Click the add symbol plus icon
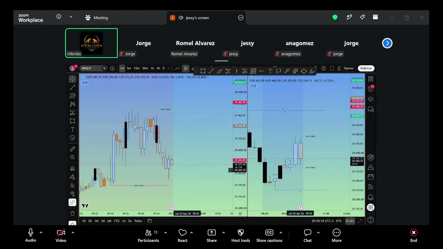 (x=112, y=68)
